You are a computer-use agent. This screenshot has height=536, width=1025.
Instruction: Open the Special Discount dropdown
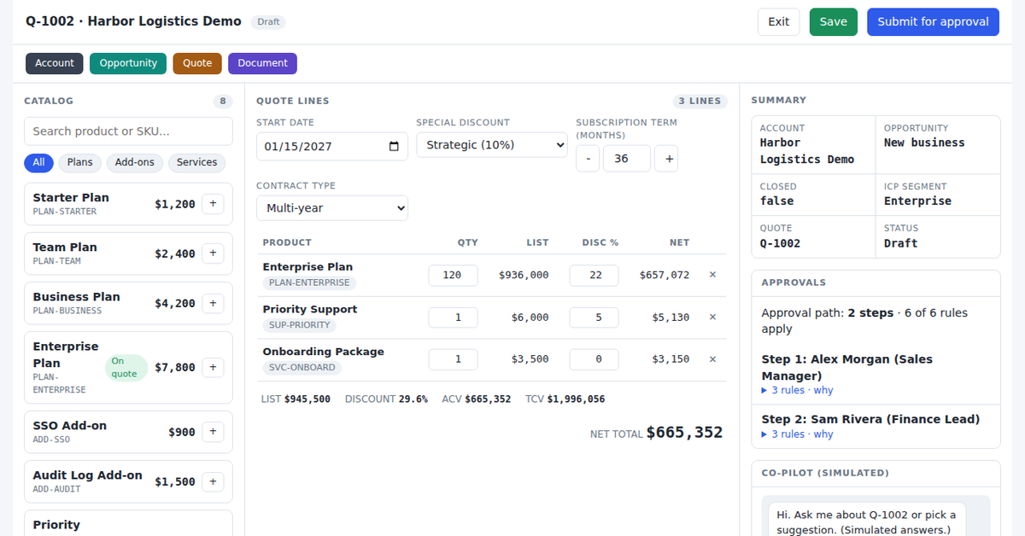(x=492, y=145)
